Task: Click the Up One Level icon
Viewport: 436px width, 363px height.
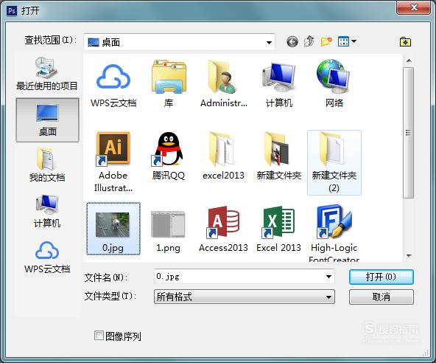Action: pos(309,41)
